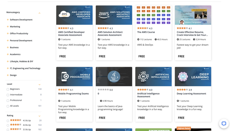Image resolution: width=230 pixels, height=131 pixels.
Task: Select IT, Engineering and Technology category
Action: [25, 68]
